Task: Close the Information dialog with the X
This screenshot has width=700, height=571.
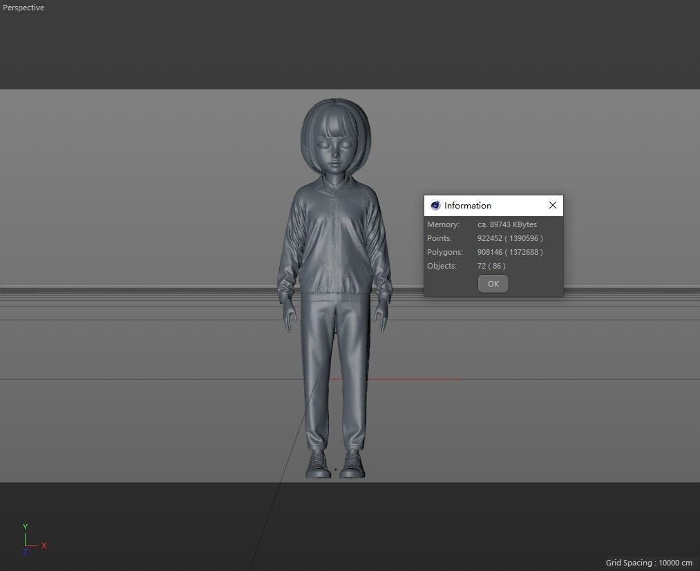Action: (552, 205)
